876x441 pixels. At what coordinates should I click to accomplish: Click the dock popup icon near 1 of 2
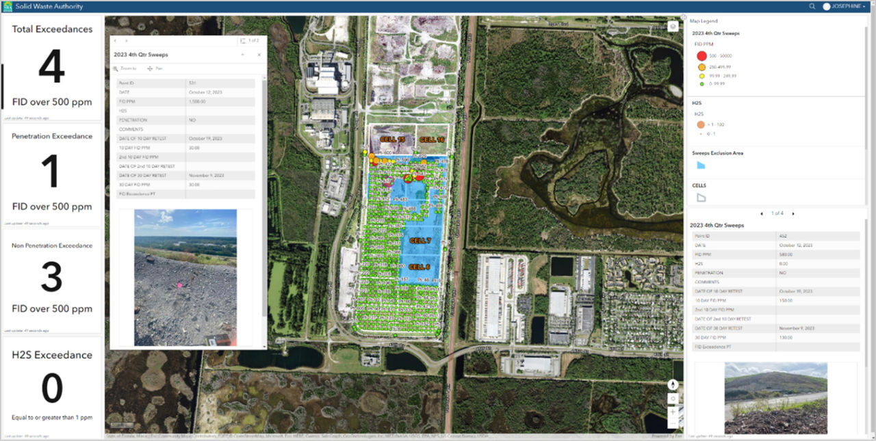click(x=243, y=41)
